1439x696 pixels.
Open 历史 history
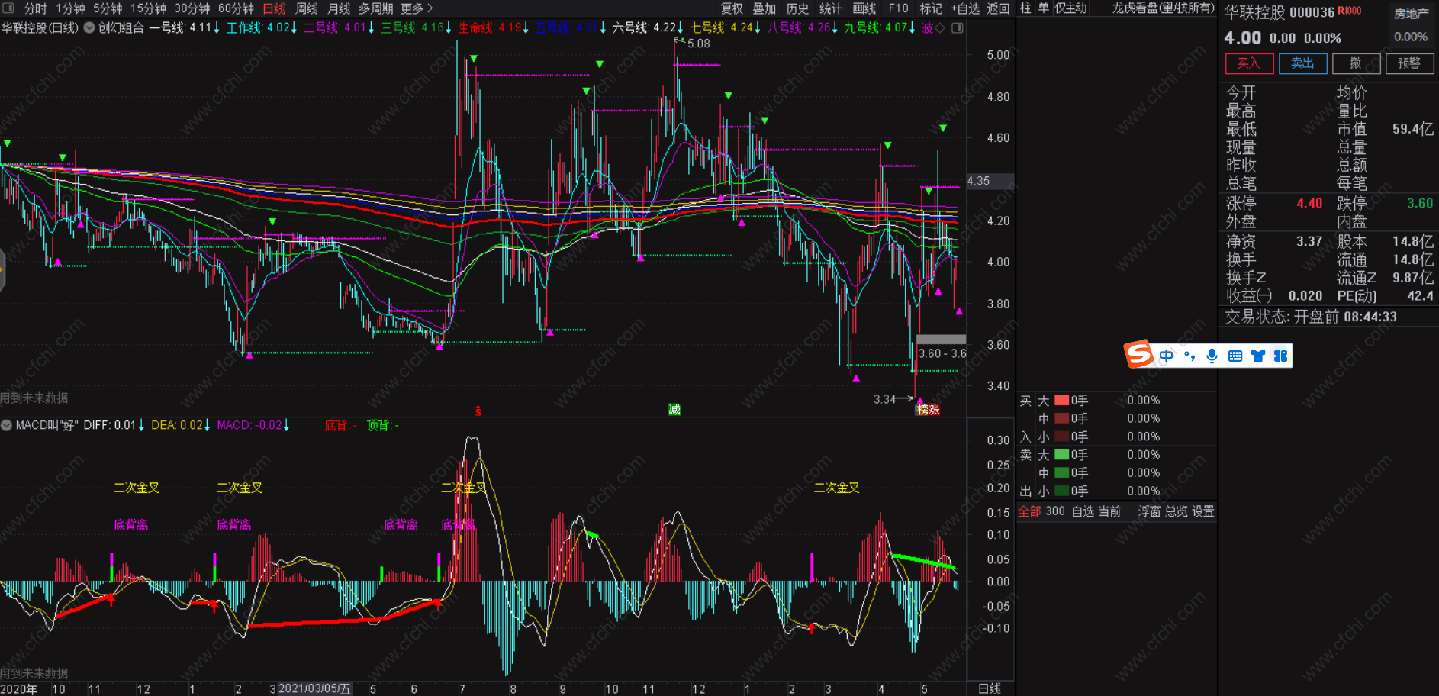tap(797, 8)
